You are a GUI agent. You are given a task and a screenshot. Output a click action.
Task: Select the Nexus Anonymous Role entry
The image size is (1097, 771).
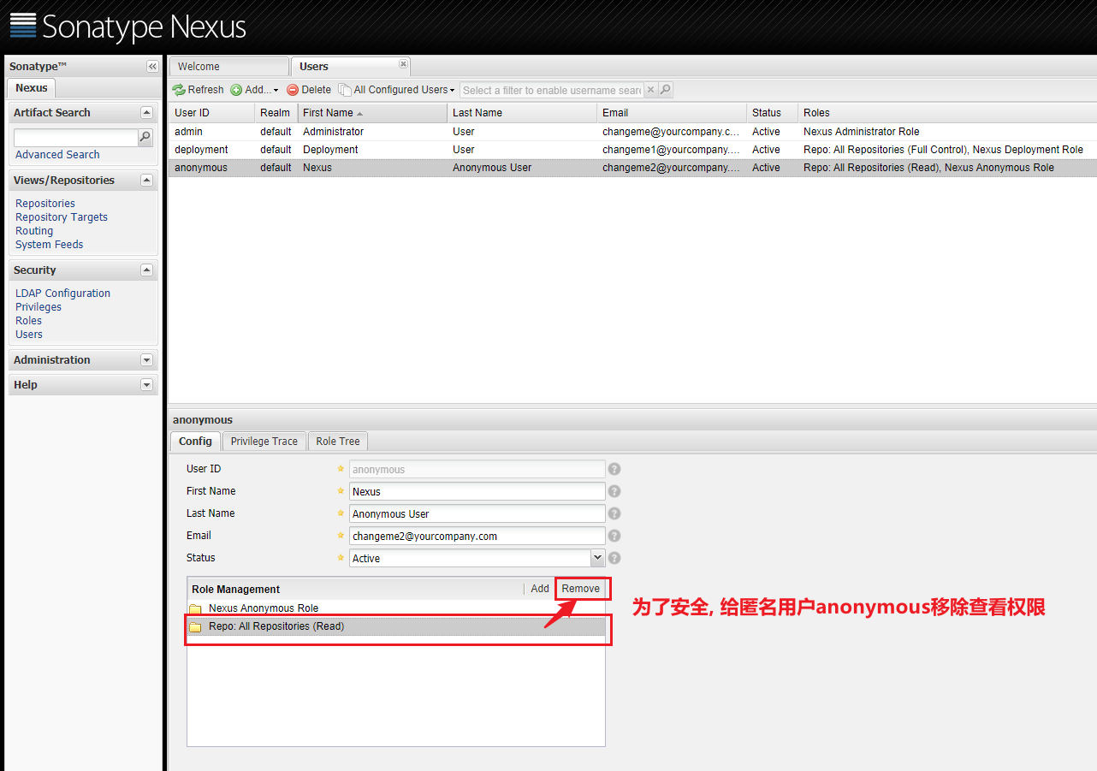(395, 608)
